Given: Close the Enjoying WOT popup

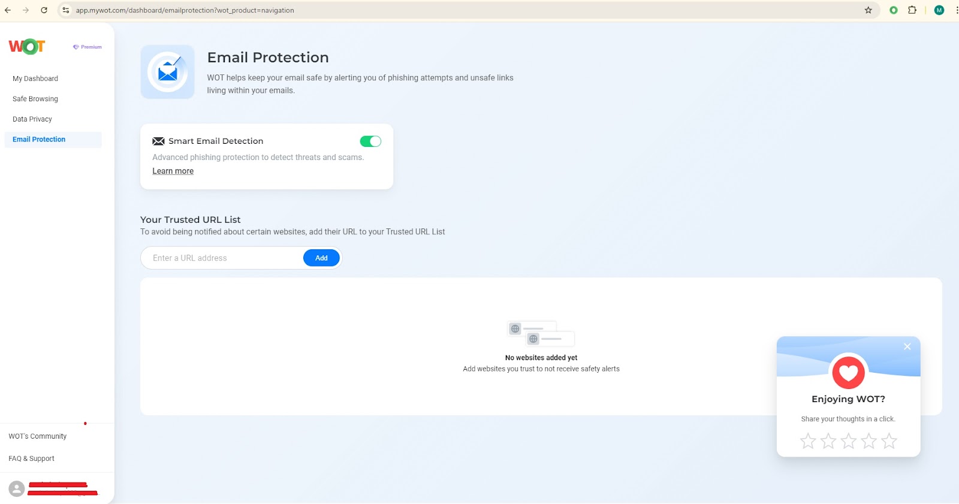Looking at the screenshot, I should pos(907,346).
